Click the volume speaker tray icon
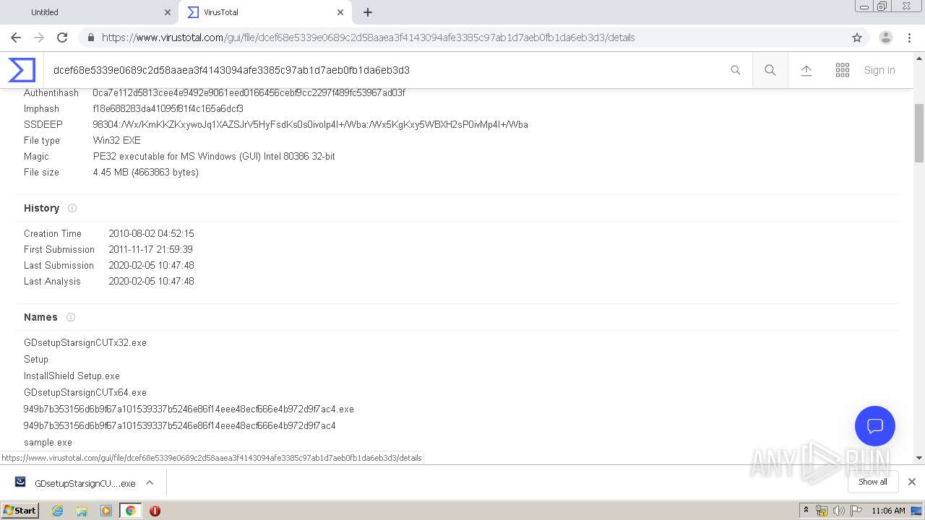This screenshot has height=520, width=925. [838, 511]
